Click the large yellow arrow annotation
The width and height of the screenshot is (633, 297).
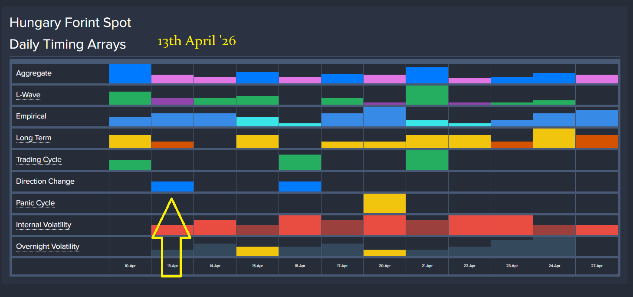tap(171, 243)
